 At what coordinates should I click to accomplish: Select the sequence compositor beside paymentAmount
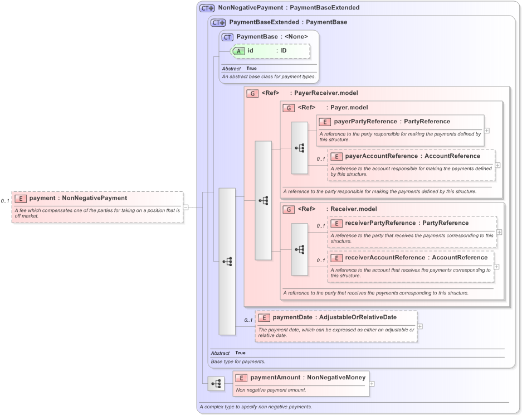pyautogui.click(x=216, y=384)
